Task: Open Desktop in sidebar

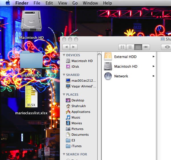Action: (75, 100)
